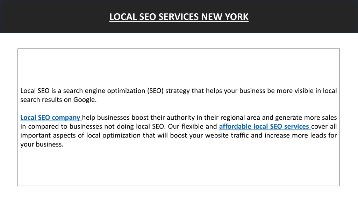Click the words Our flexible and
Viewport: 358px width, 201px height.
193,126
